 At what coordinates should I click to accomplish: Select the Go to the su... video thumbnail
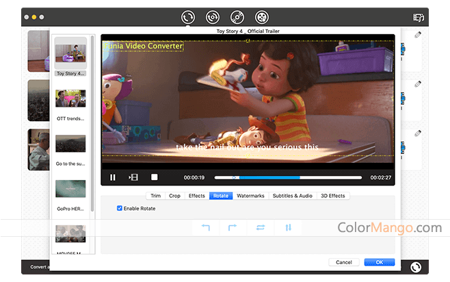click(x=70, y=143)
